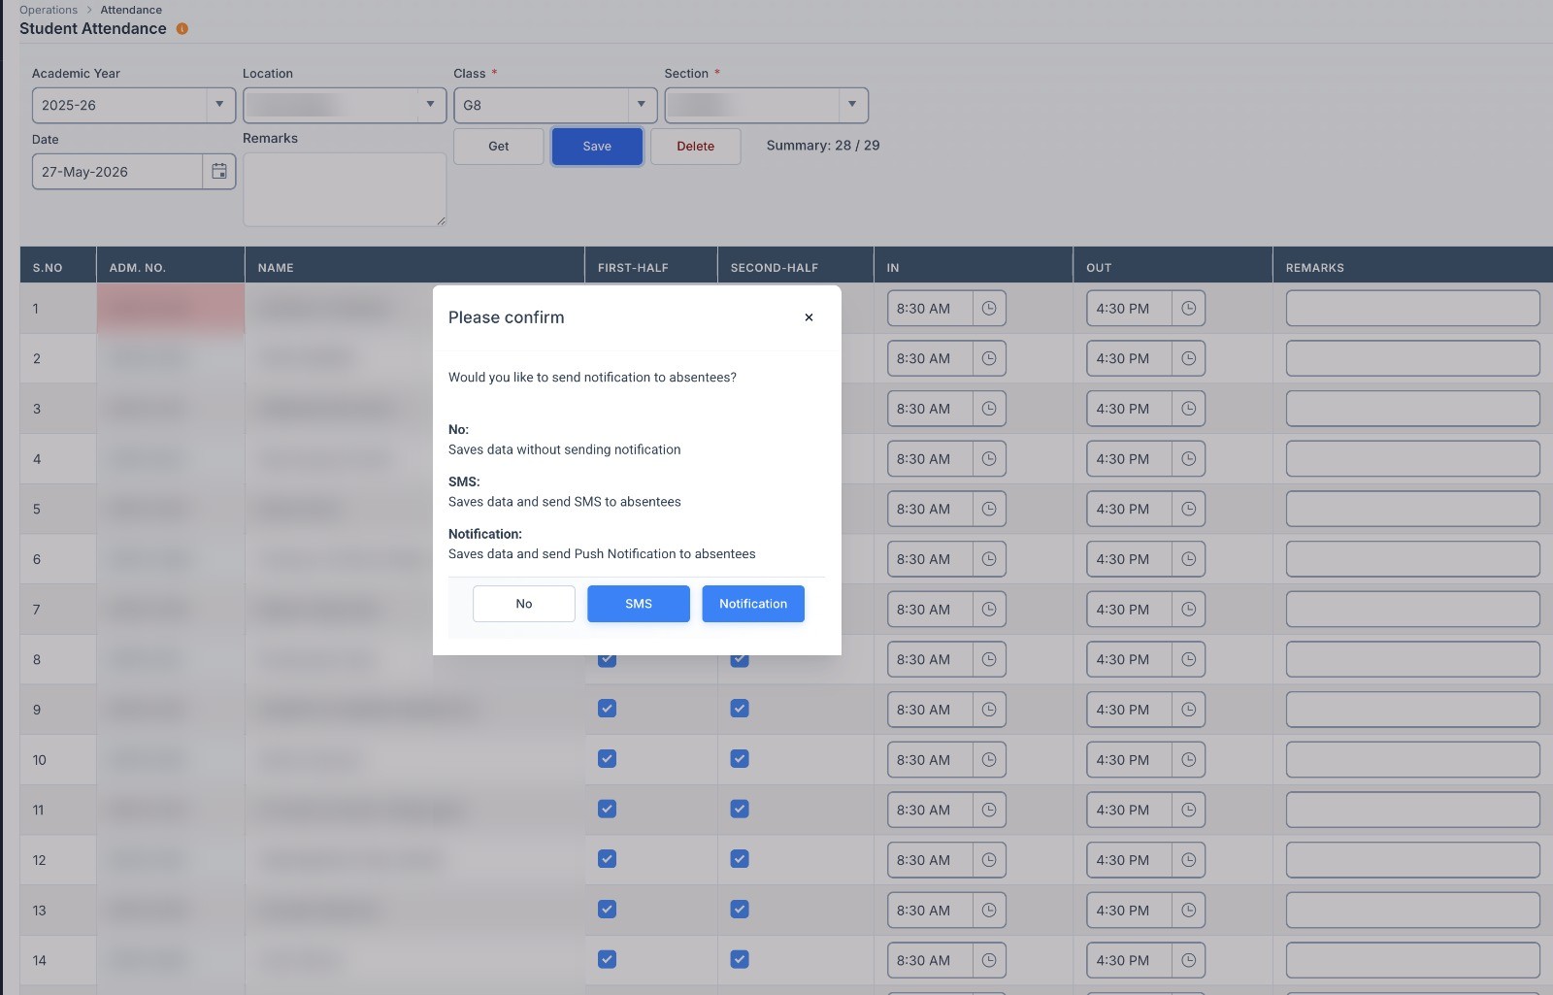
Task: Open clock picker for row 14 OUT time
Action: [1188, 960]
